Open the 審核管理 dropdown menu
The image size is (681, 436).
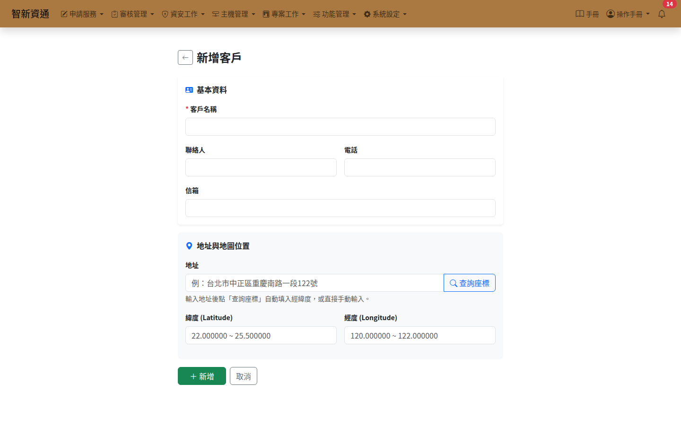click(x=133, y=14)
